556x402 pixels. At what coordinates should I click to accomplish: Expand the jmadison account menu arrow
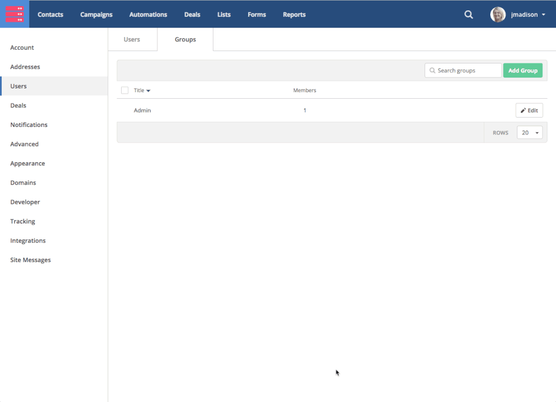coord(544,15)
